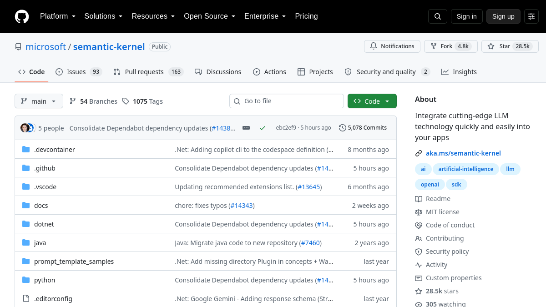546x307 pixels.
Task: Open pull request #14343 link
Action: [242, 206]
